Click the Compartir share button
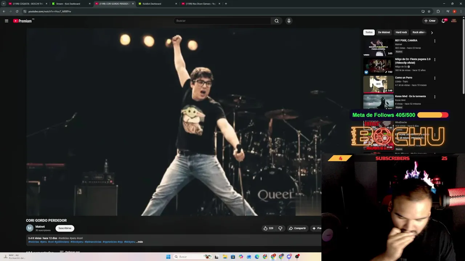The image size is (465, 261). tap(297, 228)
